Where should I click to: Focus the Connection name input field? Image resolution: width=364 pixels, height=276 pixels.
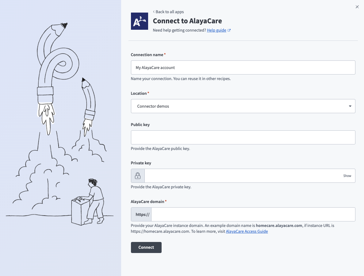[243, 67]
